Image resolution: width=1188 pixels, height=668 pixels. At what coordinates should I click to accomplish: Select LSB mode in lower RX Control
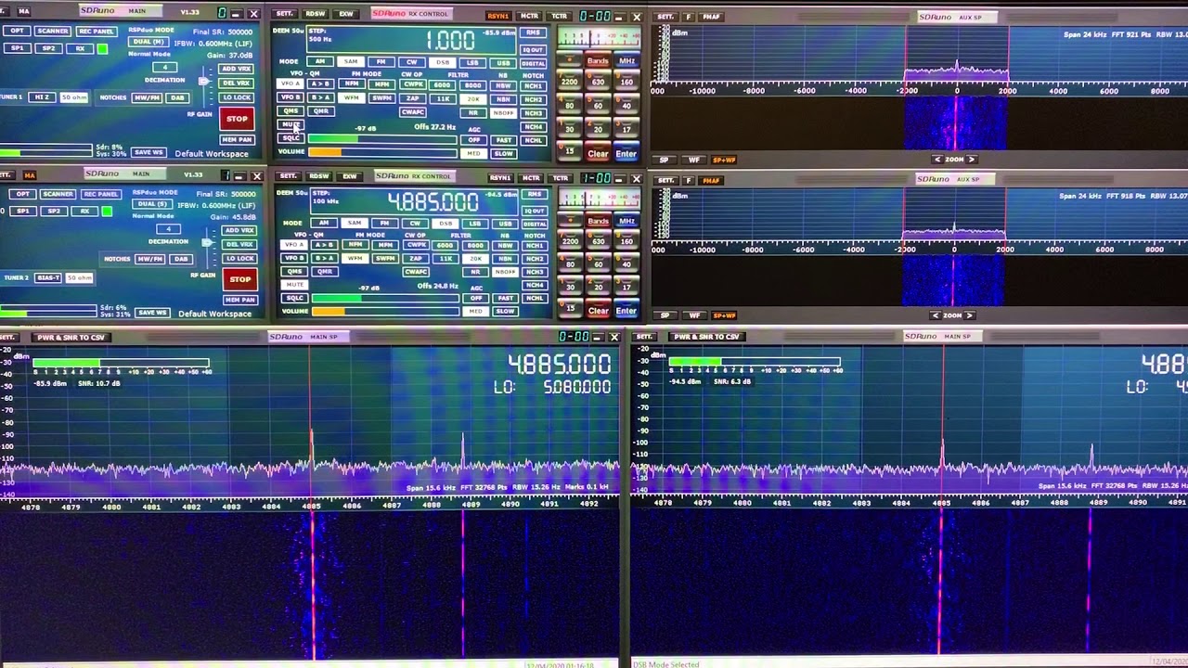click(475, 224)
